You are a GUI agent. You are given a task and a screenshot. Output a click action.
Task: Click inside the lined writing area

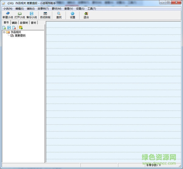[x=113, y=92]
